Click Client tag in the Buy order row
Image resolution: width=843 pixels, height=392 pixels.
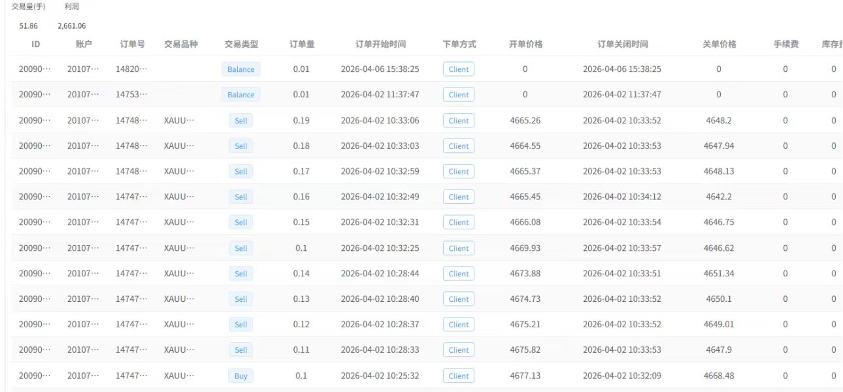[459, 376]
